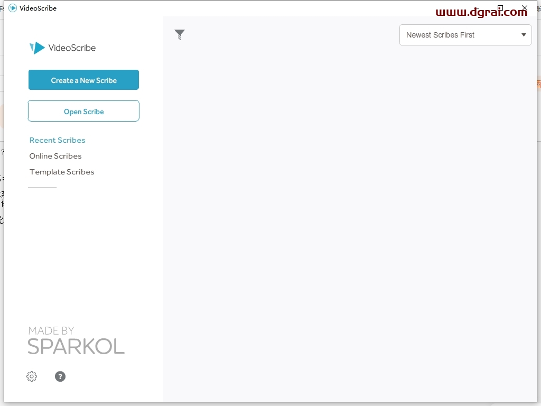541x406 pixels.
Task: Click the filter funnel icon
Action: coord(180,34)
